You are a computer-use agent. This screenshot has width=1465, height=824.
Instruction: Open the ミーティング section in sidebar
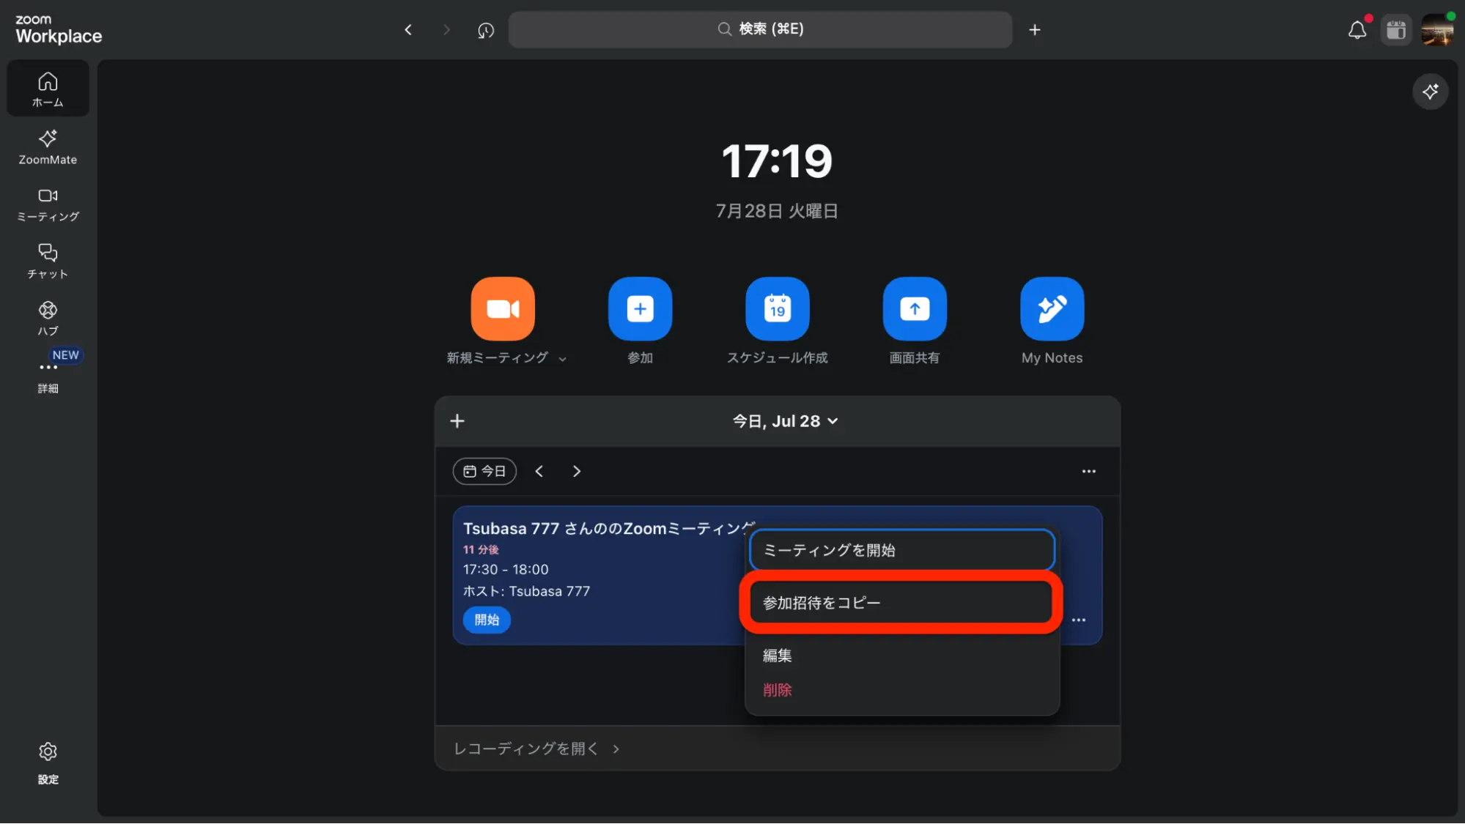48,204
